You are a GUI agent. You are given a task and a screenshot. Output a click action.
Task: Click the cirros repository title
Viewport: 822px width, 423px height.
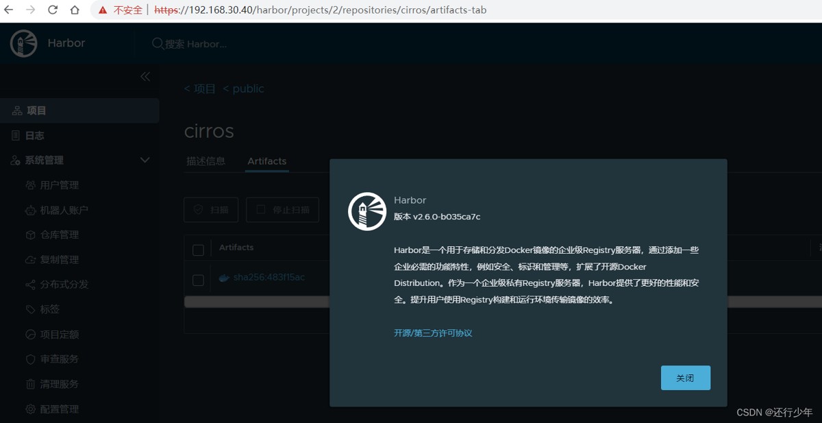(x=209, y=131)
